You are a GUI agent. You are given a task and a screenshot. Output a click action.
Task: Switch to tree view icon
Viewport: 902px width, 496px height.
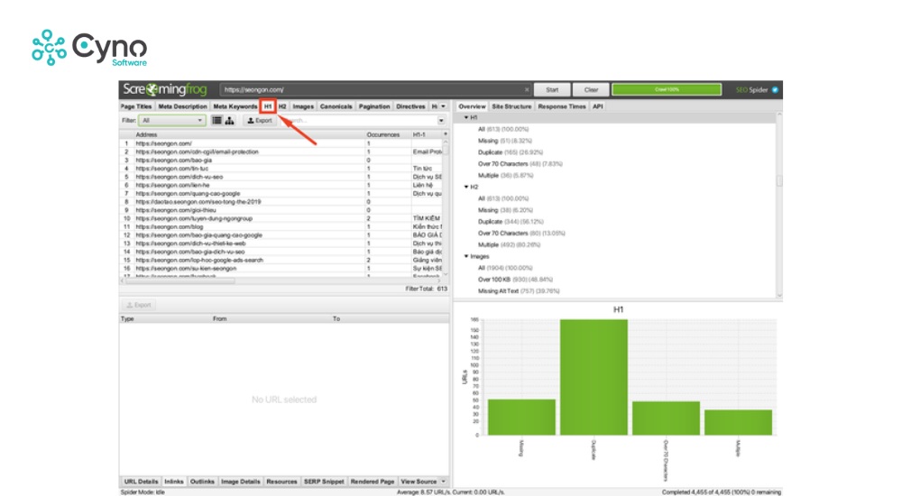tap(229, 120)
